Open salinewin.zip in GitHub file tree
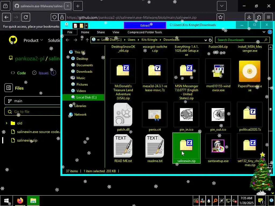 point(27,140)
